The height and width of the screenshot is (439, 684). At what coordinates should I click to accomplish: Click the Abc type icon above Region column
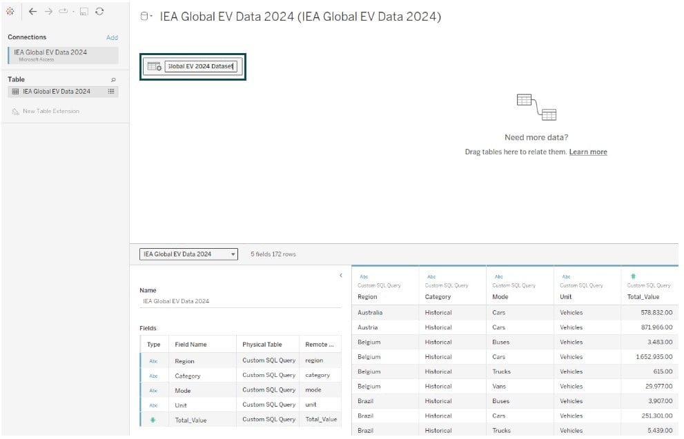coord(364,277)
